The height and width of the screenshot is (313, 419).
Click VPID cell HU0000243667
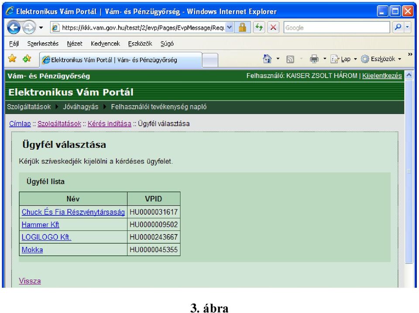click(154, 237)
